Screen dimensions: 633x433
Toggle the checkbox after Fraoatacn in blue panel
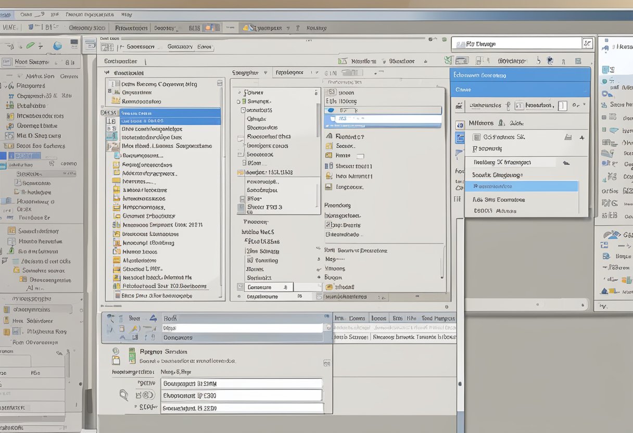562,106
